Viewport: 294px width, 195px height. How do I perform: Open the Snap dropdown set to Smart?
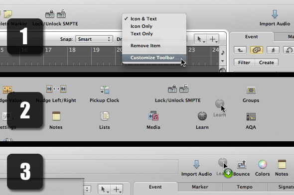[x=94, y=39]
